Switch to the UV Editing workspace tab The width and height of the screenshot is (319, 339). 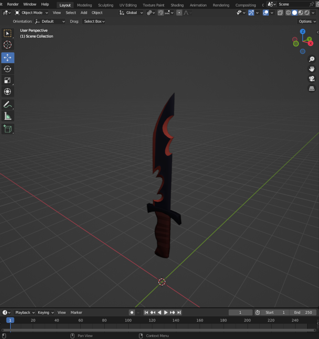click(x=128, y=5)
